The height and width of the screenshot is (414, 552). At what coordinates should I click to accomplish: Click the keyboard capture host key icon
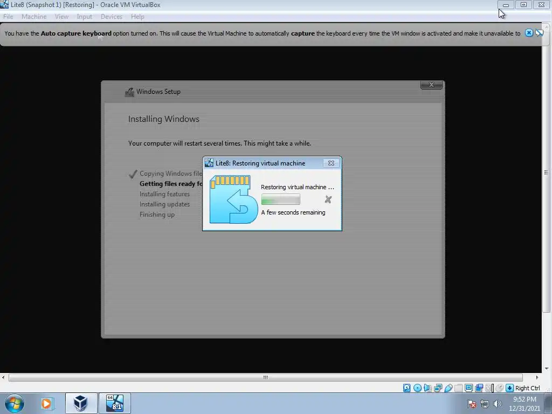click(x=509, y=388)
